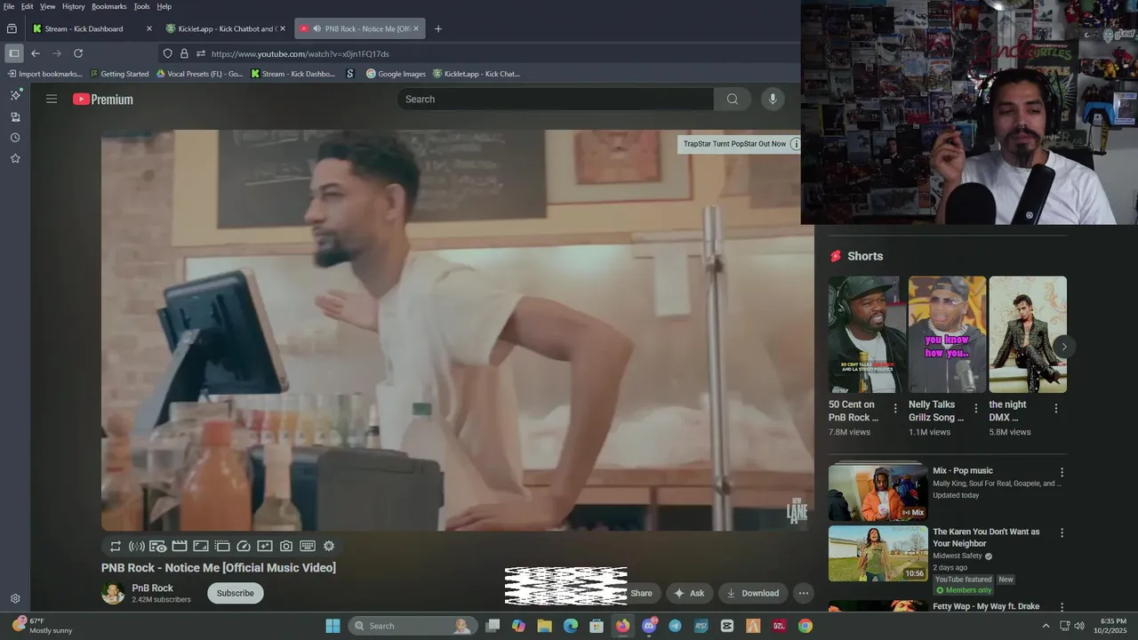Viewport: 1138px width, 640px height.
Task: Open the YouTube hamburger guide menu
Action: coord(52,99)
